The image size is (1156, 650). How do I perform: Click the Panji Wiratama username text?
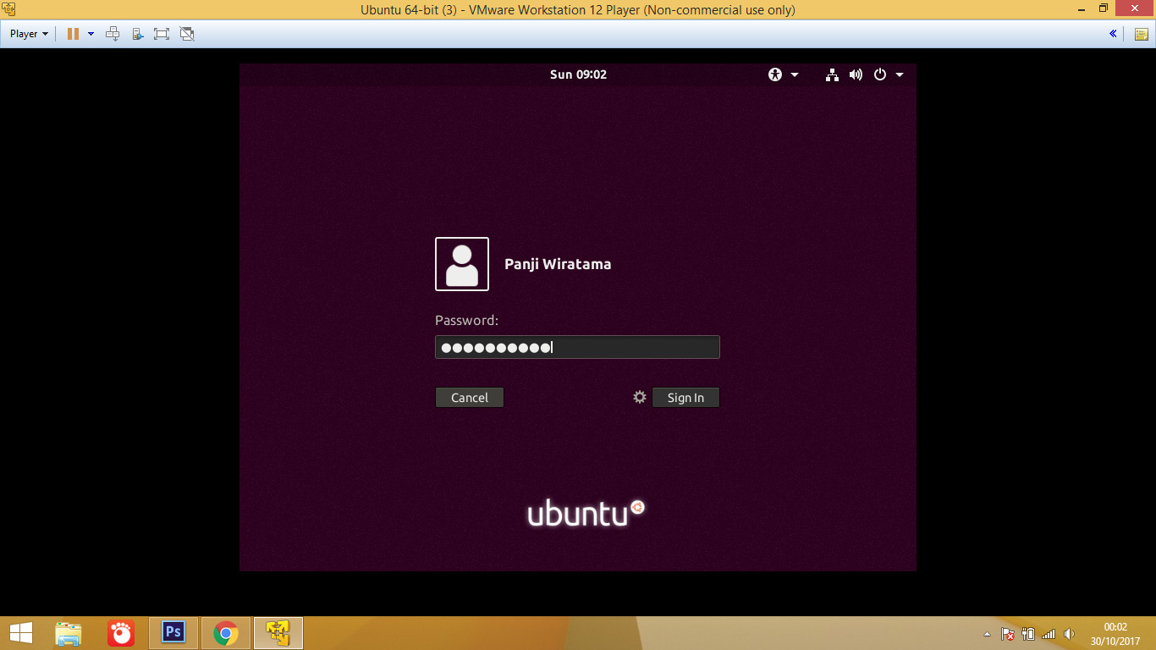click(558, 264)
